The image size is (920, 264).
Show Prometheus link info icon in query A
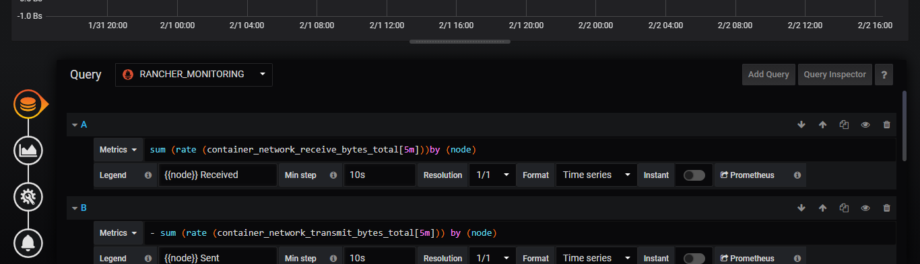(x=797, y=175)
